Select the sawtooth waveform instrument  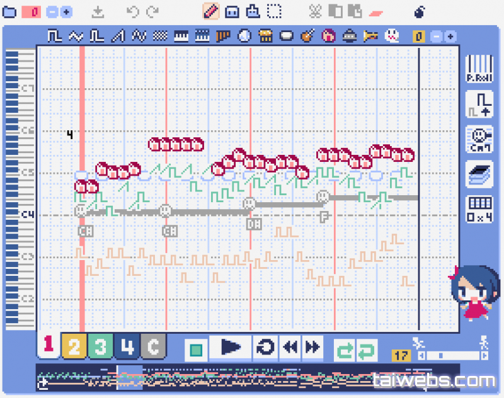pos(118,37)
